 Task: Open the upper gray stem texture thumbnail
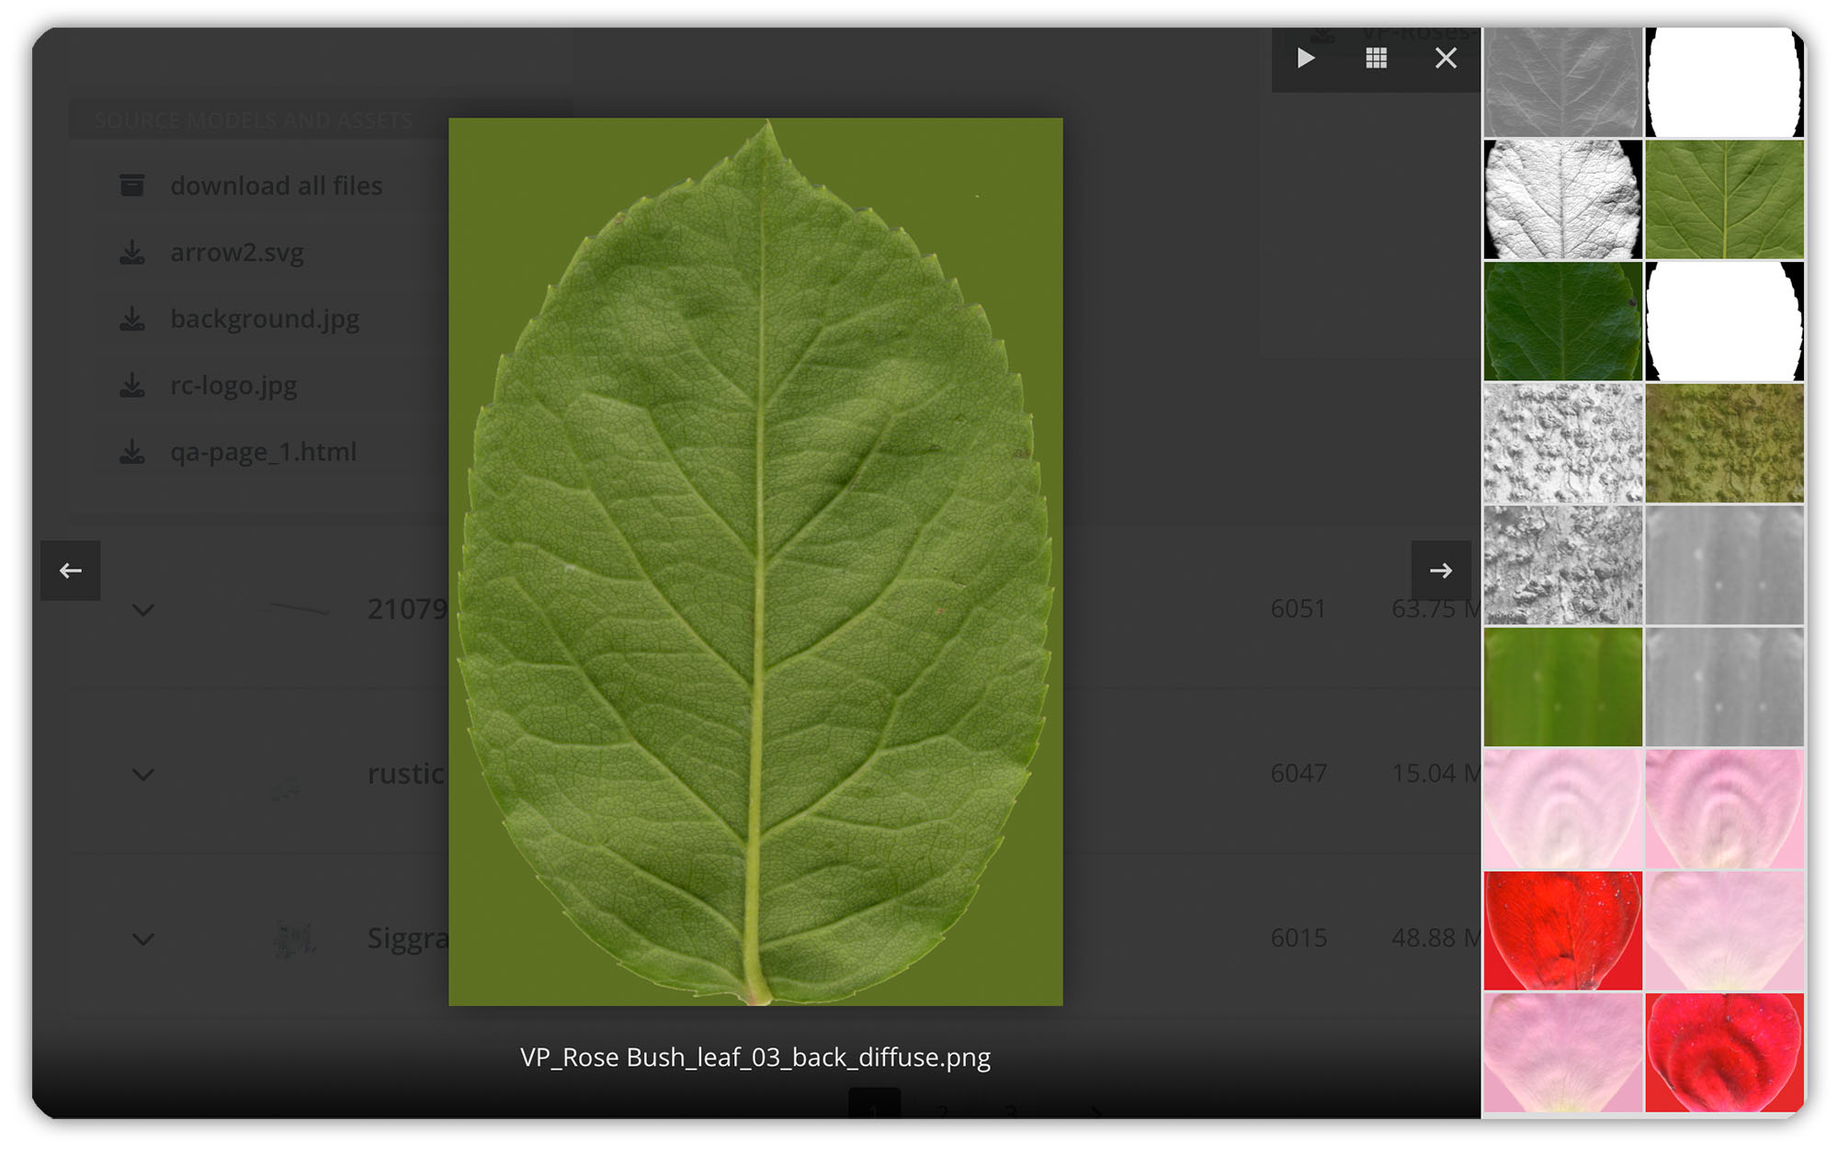pos(1725,565)
